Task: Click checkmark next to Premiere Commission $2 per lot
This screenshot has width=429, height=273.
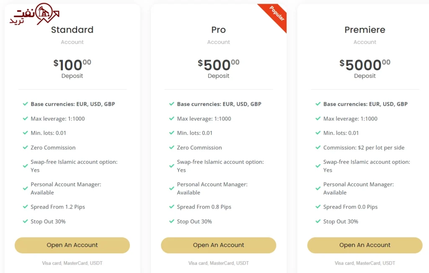Action: pos(318,147)
